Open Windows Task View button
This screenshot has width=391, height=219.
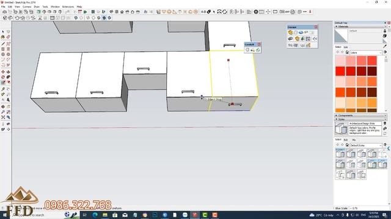point(84,215)
